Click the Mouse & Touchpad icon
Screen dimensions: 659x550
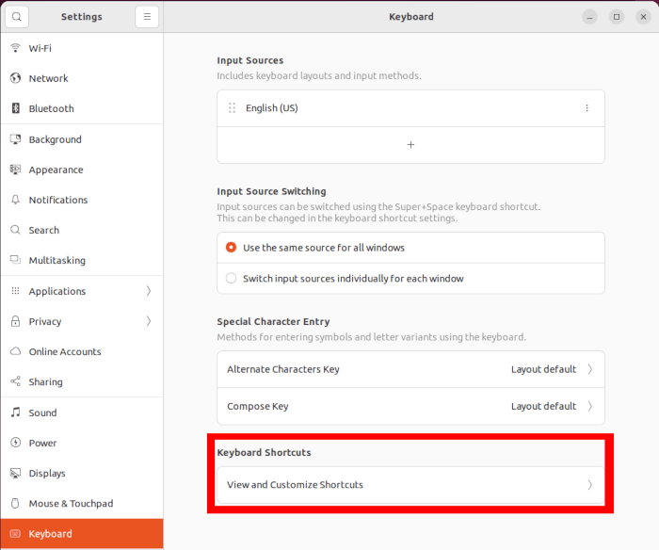[x=15, y=503]
